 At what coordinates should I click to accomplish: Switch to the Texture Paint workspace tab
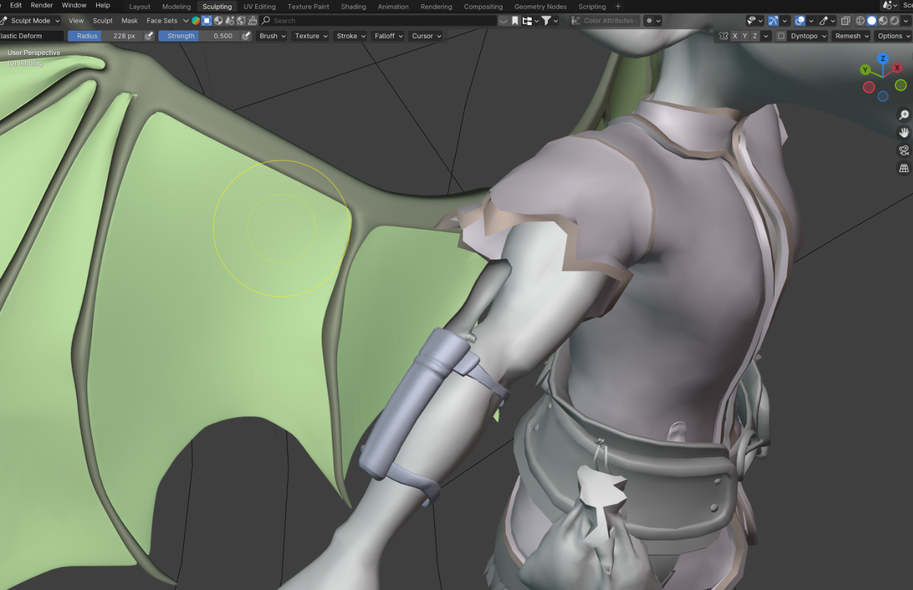click(308, 6)
